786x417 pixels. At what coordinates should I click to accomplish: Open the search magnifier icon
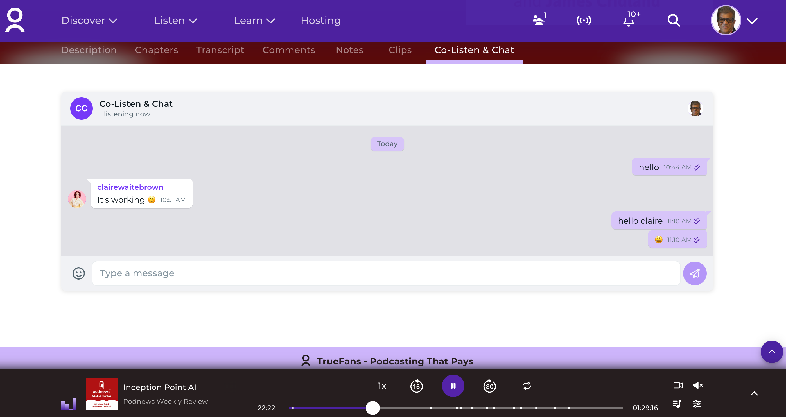673,21
